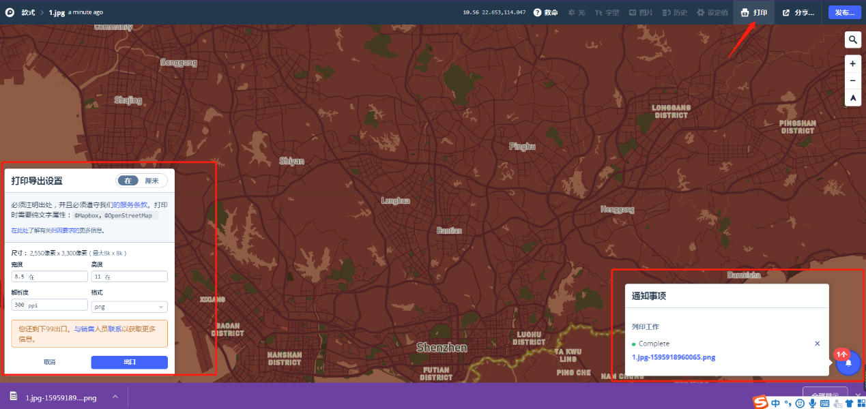
Task: Click the Mapbox Studio logo icon
Action: [10, 12]
